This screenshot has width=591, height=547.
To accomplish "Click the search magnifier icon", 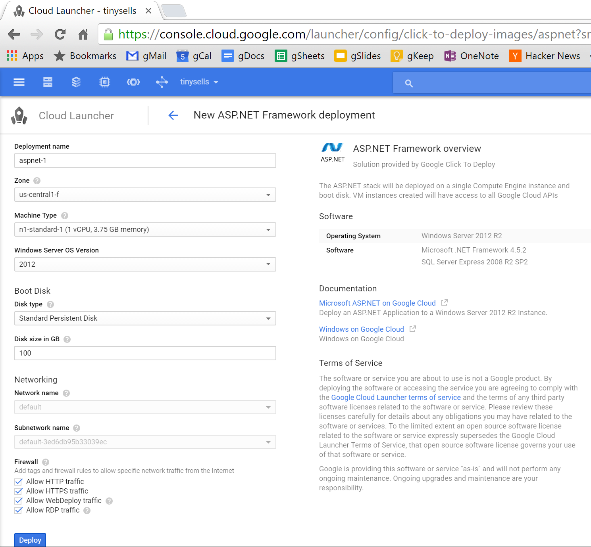I will (x=409, y=83).
